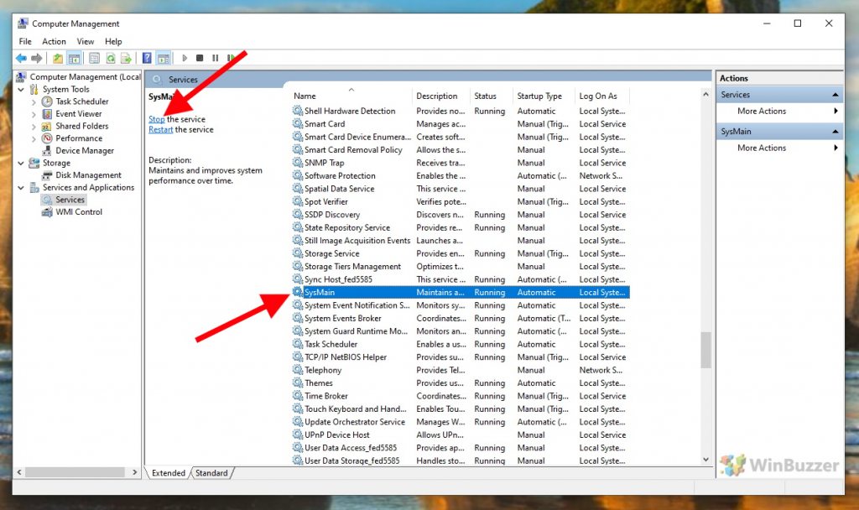This screenshot has height=510, width=859.
Task: Click the Performance tree icon
Action: click(x=47, y=138)
